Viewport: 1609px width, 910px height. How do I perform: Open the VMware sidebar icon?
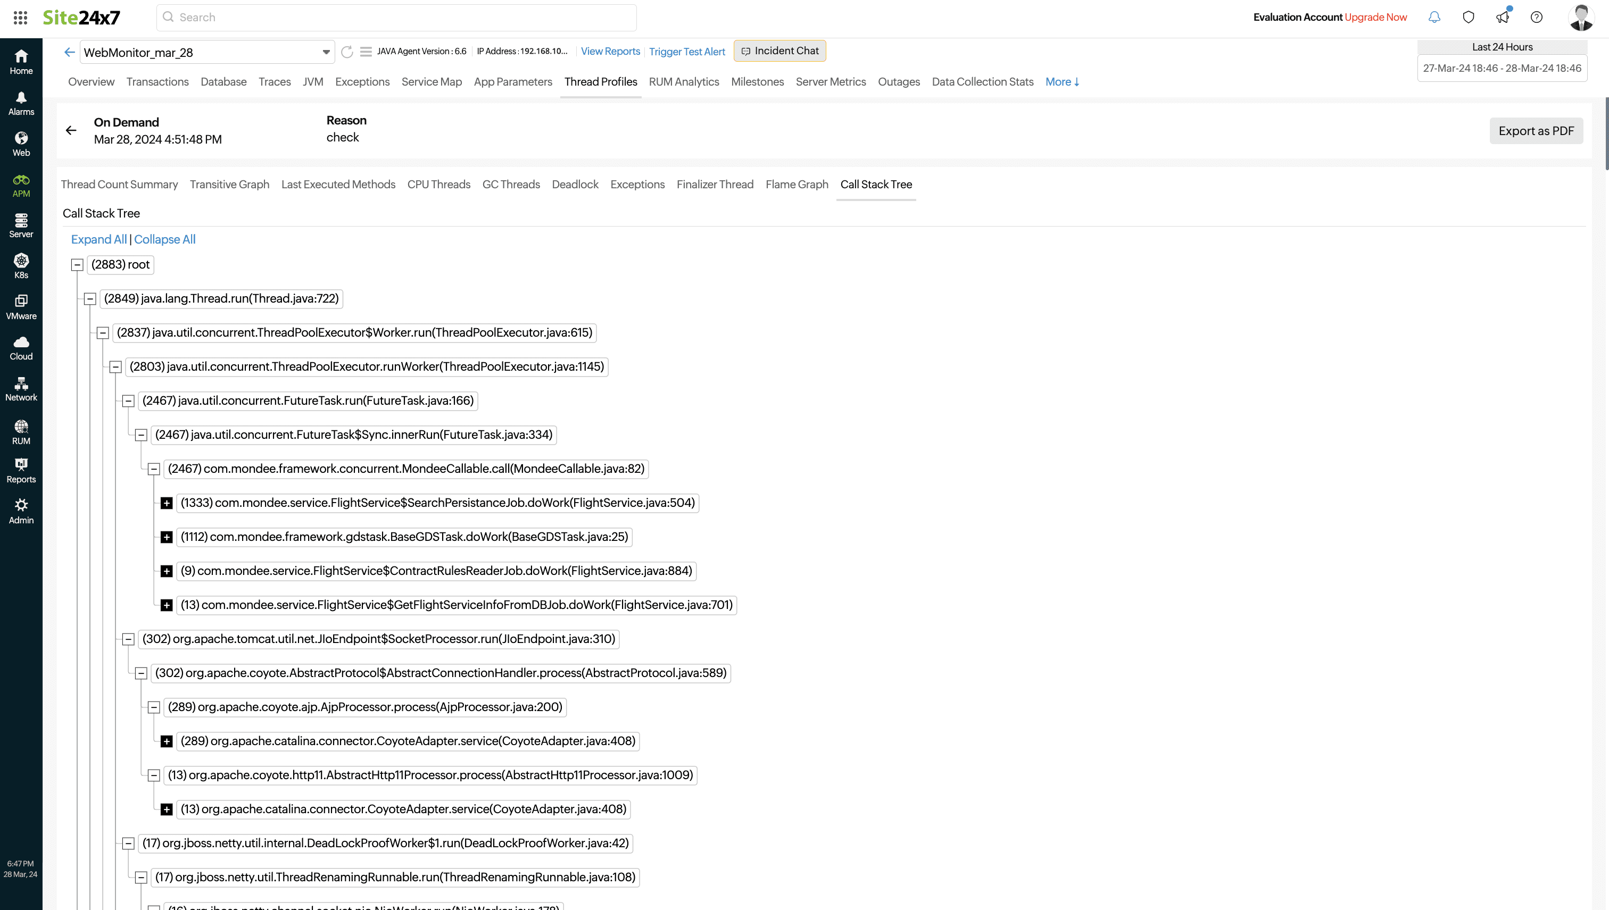(x=21, y=307)
